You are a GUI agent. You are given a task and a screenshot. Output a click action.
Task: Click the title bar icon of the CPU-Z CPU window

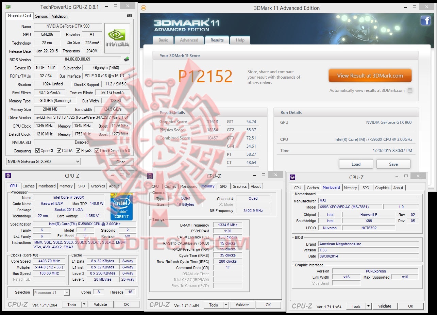pyautogui.click(x=8, y=176)
